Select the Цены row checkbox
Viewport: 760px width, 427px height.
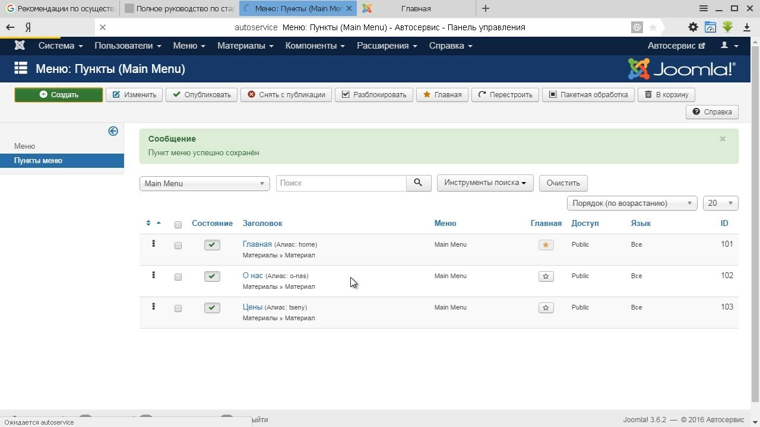click(x=178, y=308)
